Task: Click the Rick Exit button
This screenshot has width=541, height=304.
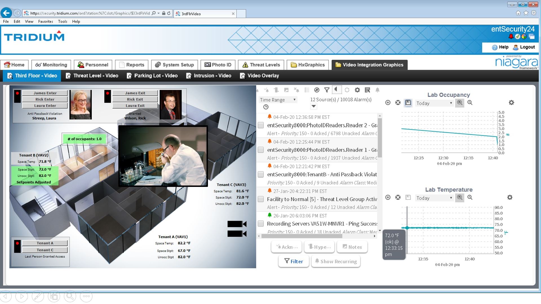Action: (135, 99)
